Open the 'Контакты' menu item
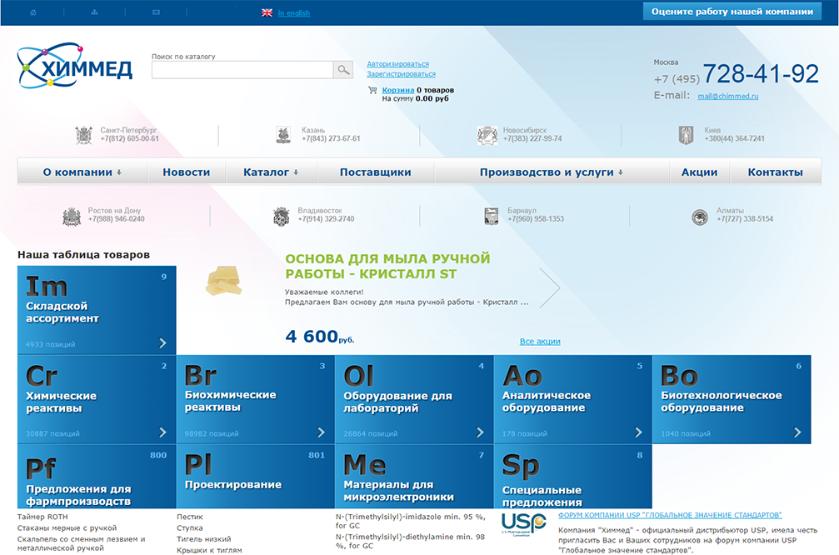 tap(776, 172)
